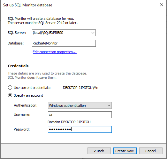Viewport: 167px width, 159px height.
Task: Open the Authentication dropdown arrow
Action: pos(109,106)
